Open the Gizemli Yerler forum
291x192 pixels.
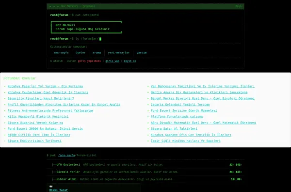click(x=68, y=172)
